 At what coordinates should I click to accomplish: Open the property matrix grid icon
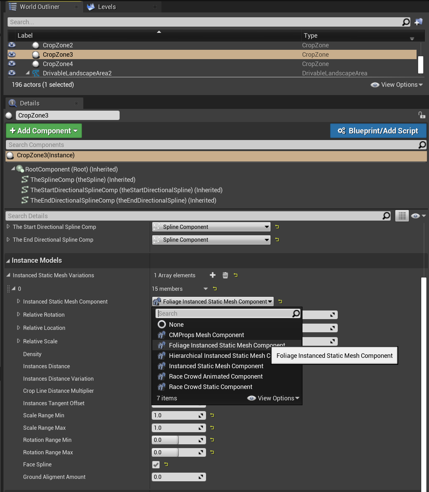[x=402, y=216]
